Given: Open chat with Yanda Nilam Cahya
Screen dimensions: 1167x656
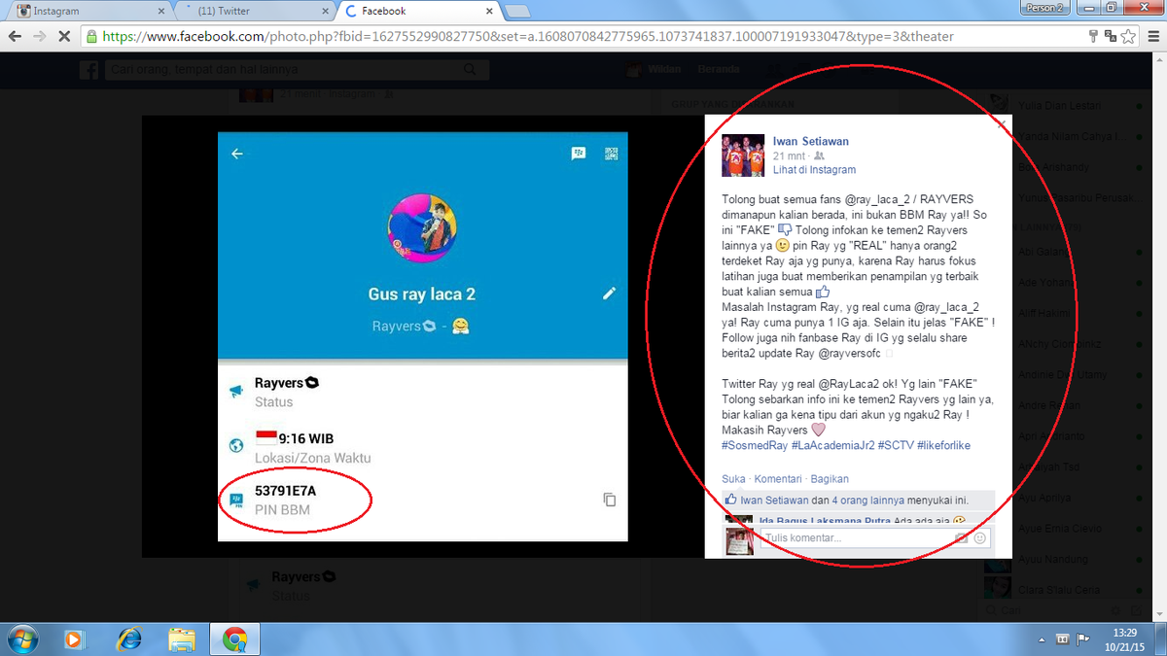Looking at the screenshot, I should 1067,135.
